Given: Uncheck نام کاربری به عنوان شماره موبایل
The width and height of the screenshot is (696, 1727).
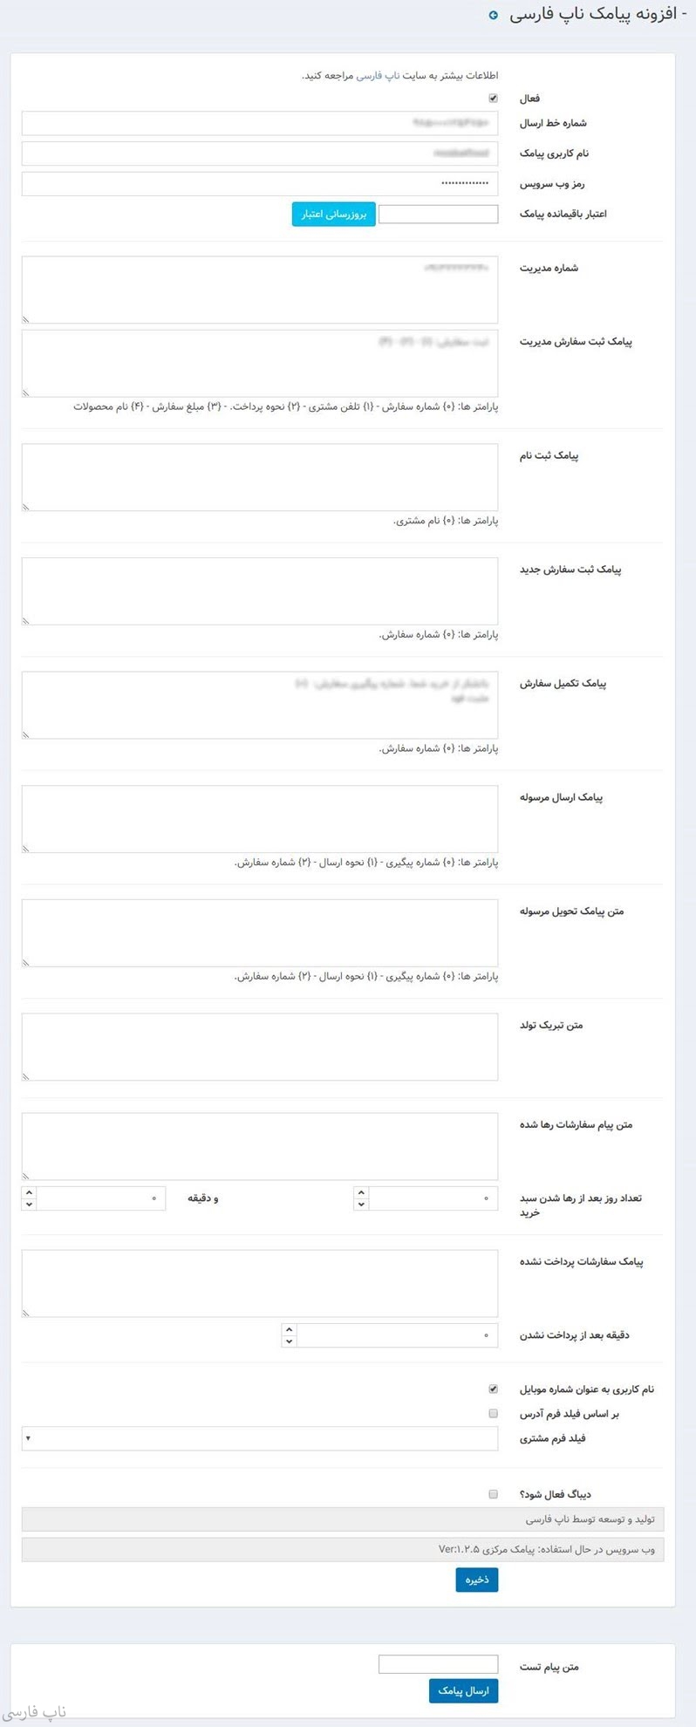Looking at the screenshot, I should pyautogui.click(x=494, y=1389).
